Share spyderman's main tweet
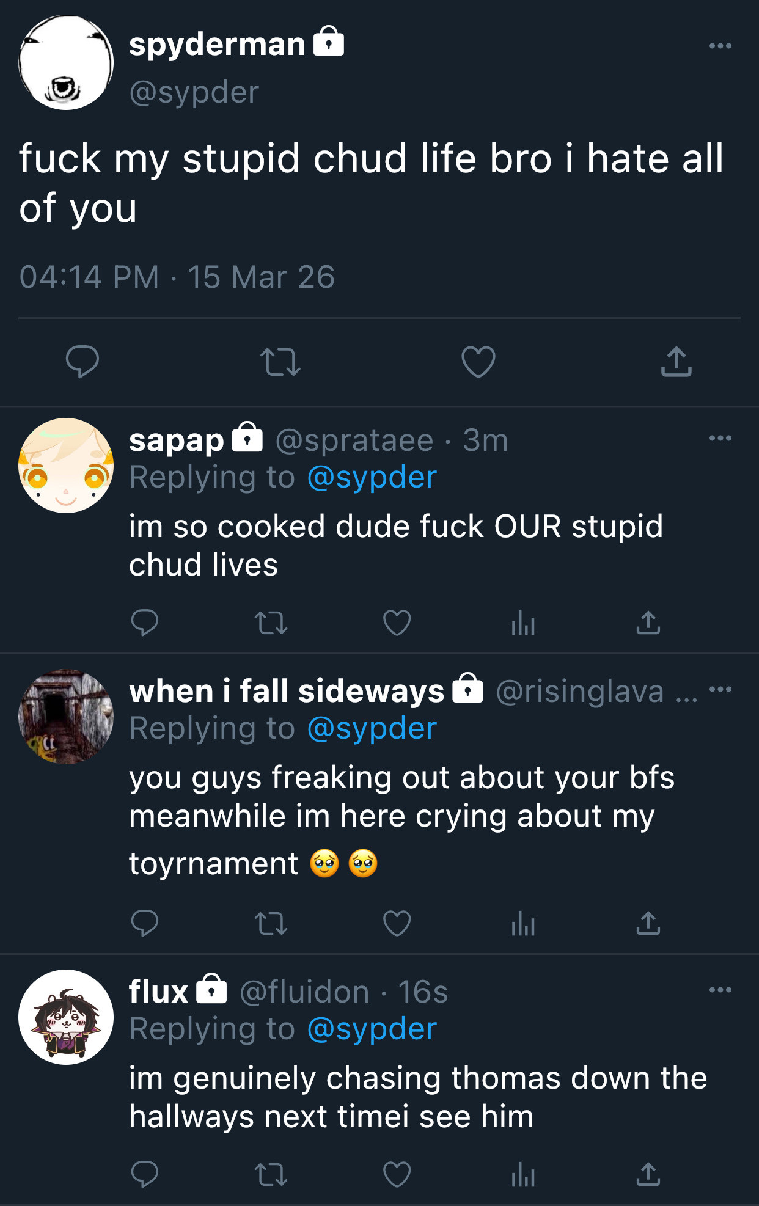Viewport: 759px width, 1206px height. point(676,361)
